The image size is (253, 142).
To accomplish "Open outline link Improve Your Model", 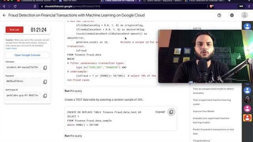I will click(x=203, y=111).
